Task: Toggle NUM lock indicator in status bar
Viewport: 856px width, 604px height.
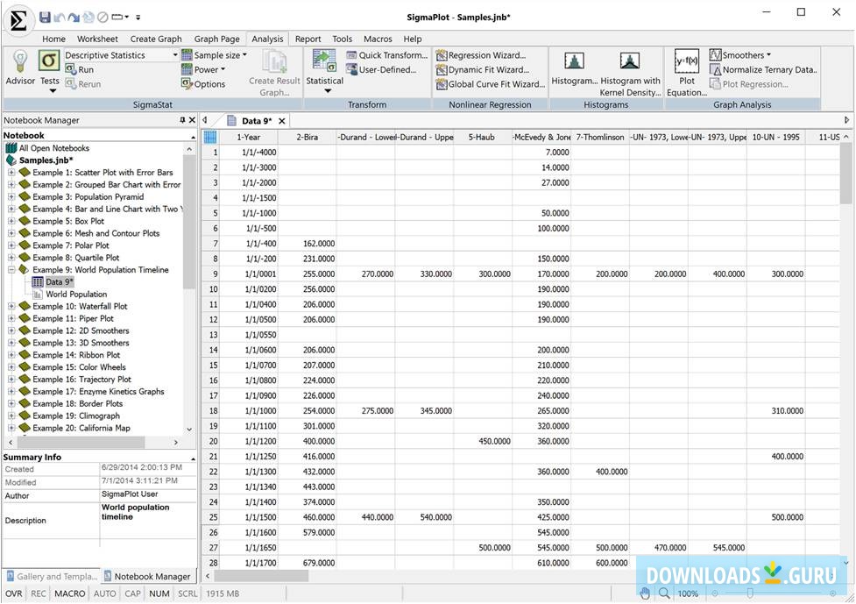Action: (x=159, y=593)
